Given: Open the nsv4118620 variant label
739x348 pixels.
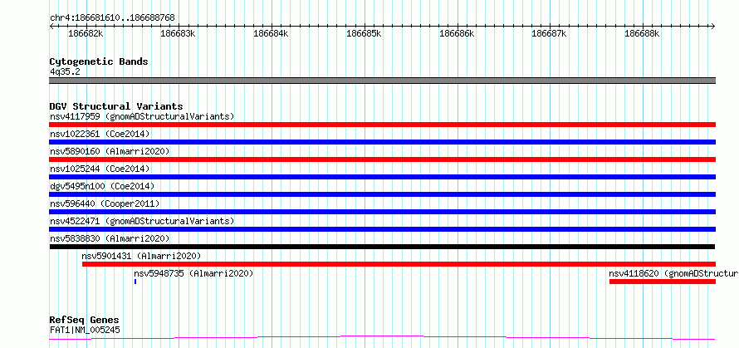Looking at the screenshot, I should (673, 273).
